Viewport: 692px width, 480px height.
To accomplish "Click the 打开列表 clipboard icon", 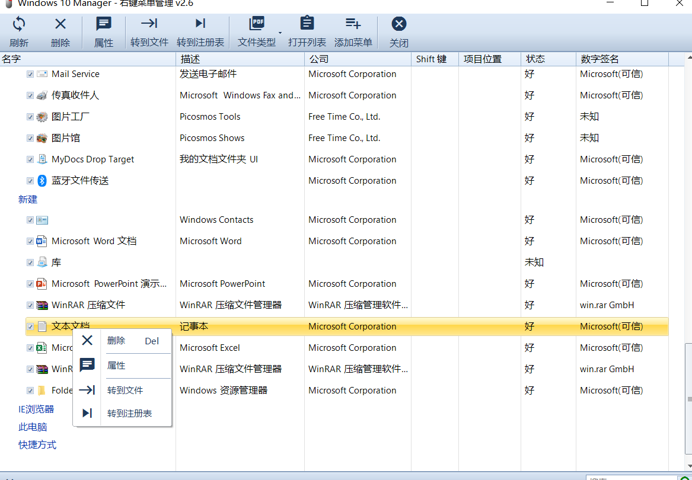I will [x=307, y=24].
